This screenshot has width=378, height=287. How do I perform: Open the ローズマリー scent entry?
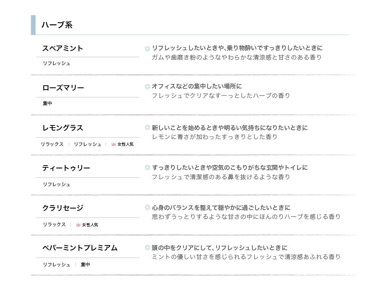tap(63, 88)
